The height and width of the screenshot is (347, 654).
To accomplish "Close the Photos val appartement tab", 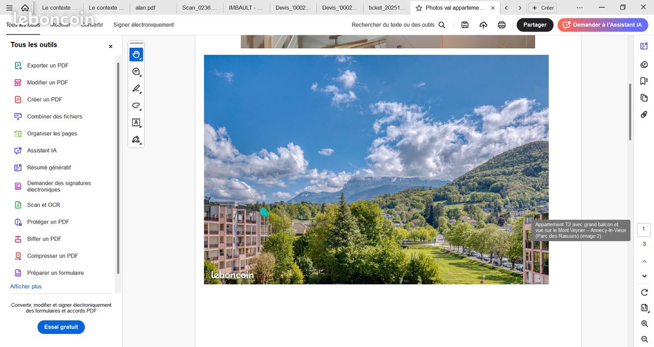I will [x=493, y=8].
